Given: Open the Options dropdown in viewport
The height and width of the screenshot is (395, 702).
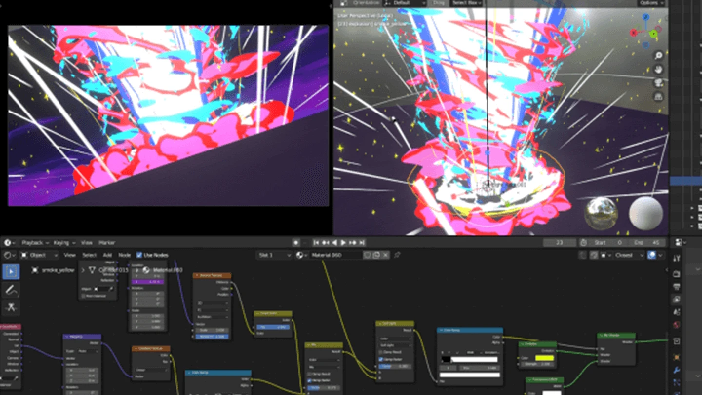Looking at the screenshot, I should coord(651,3).
